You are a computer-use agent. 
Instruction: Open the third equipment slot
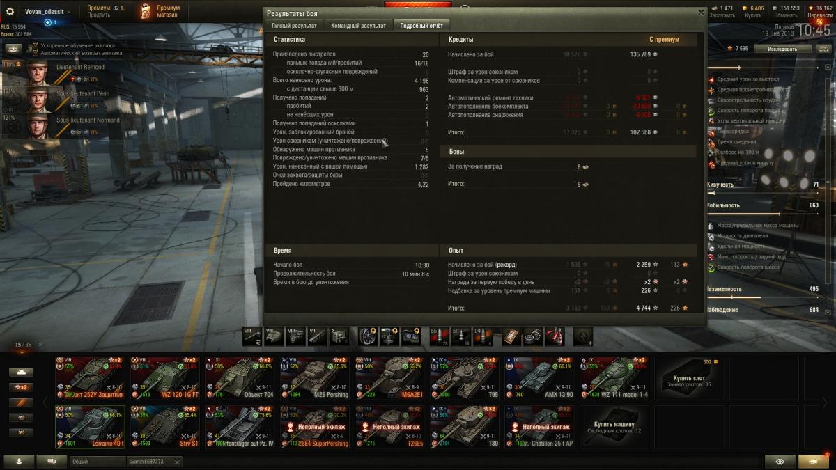(x=411, y=336)
